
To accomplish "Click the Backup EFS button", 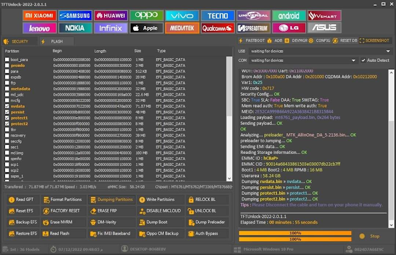I will coord(24,222).
